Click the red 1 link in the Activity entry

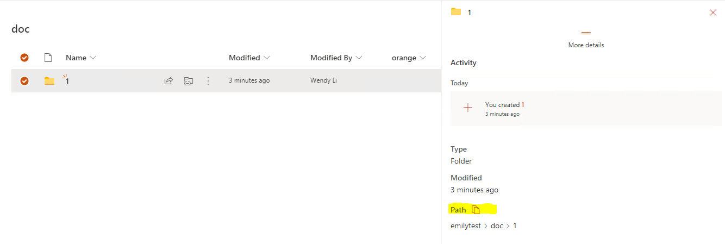click(x=523, y=105)
